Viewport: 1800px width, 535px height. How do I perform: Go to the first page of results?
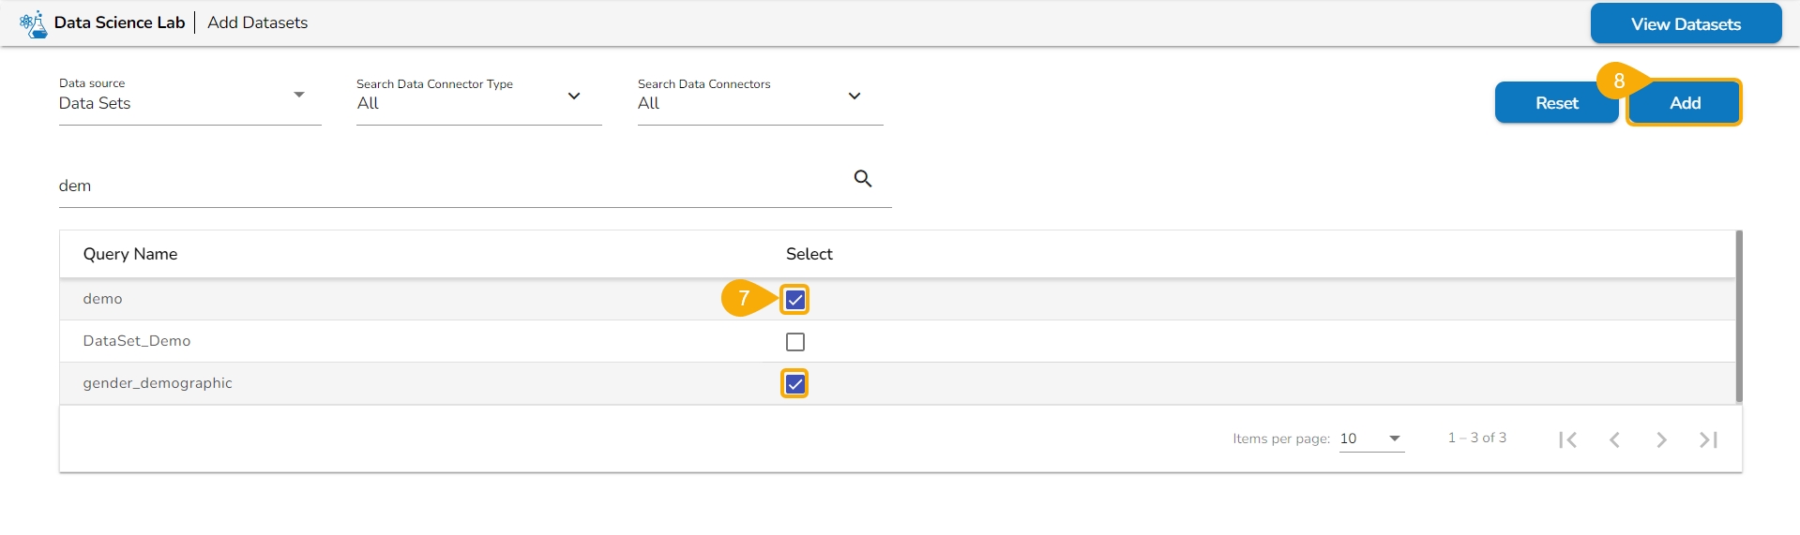[x=1567, y=439]
